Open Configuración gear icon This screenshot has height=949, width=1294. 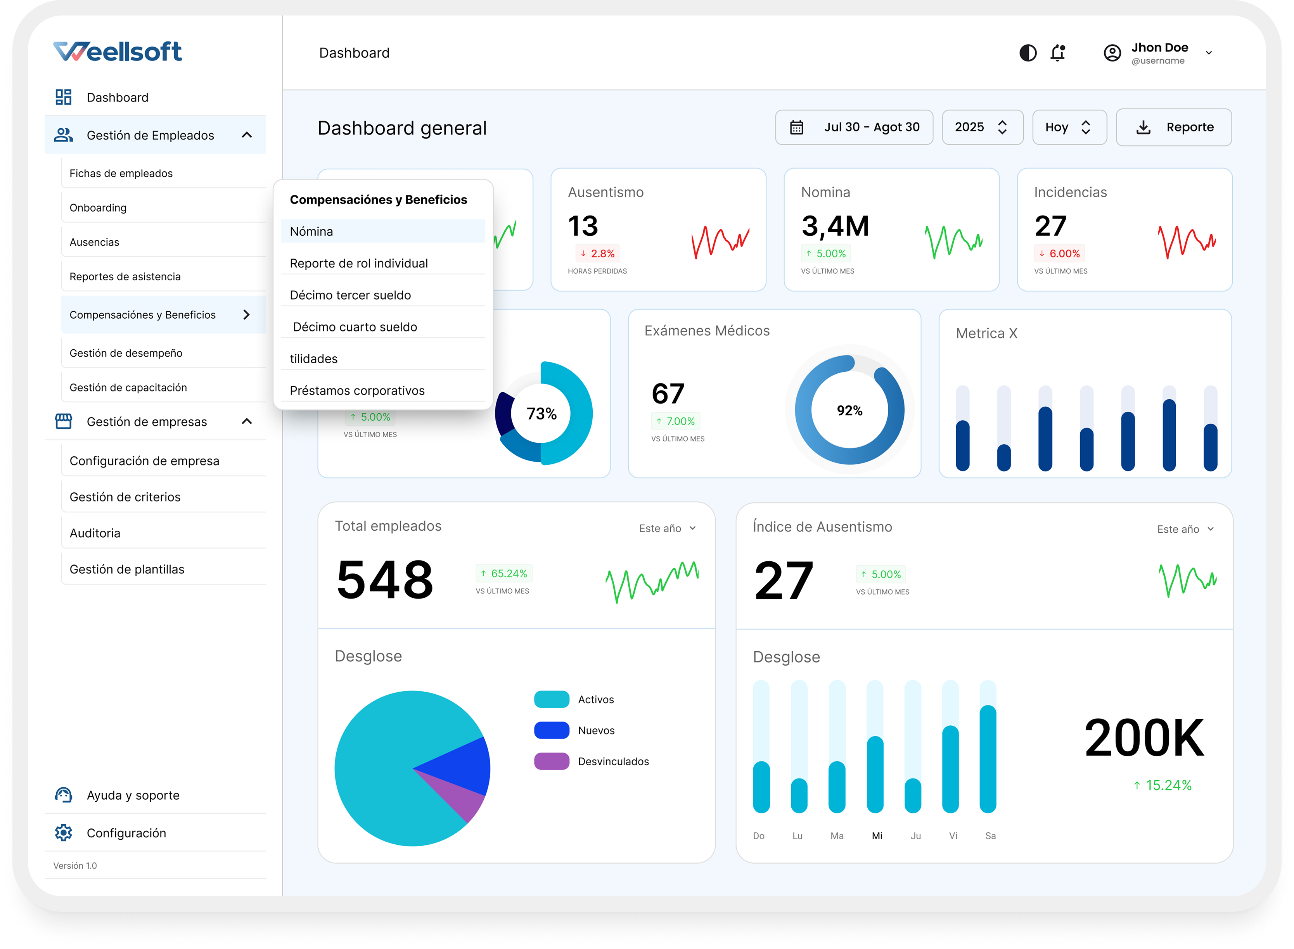click(x=63, y=832)
